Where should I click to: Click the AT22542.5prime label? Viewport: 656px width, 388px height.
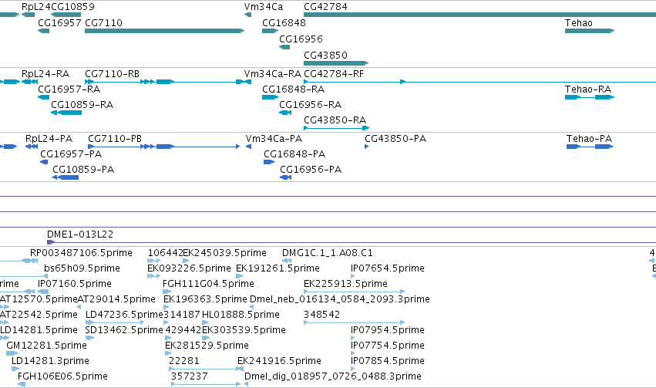point(39,315)
